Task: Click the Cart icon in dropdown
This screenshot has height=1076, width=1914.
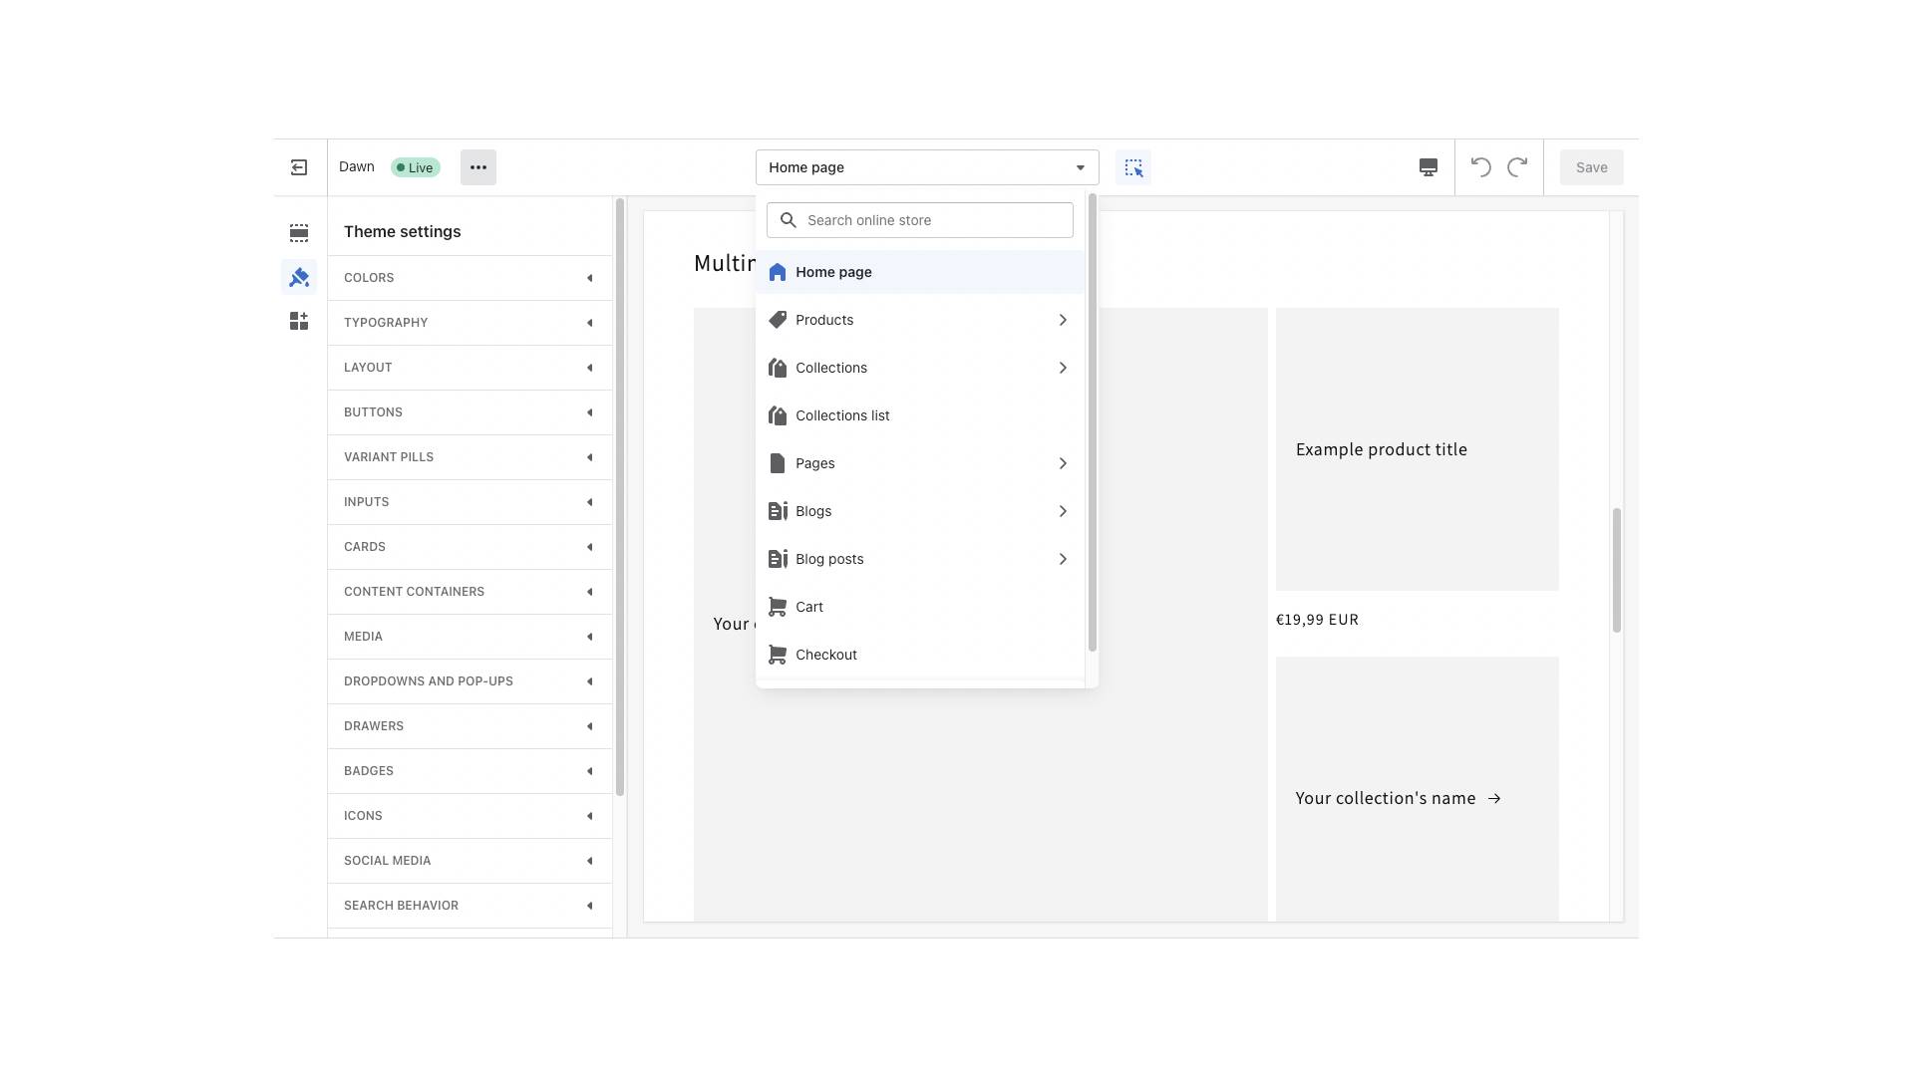Action: 778,607
